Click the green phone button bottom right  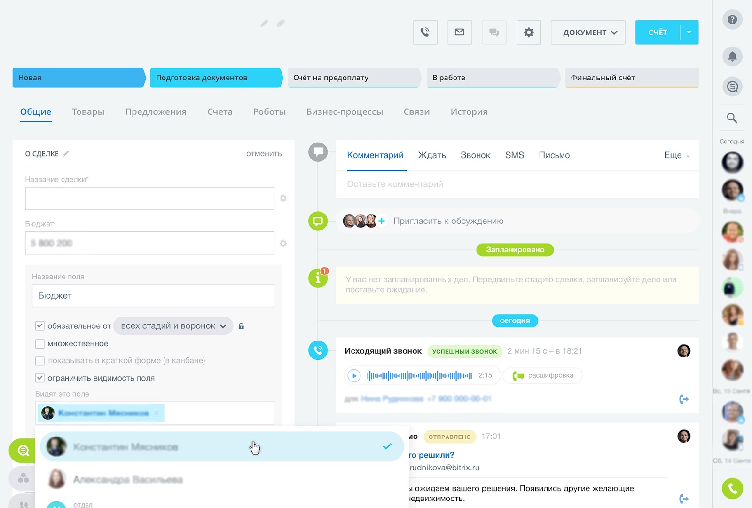pos(732,489)
